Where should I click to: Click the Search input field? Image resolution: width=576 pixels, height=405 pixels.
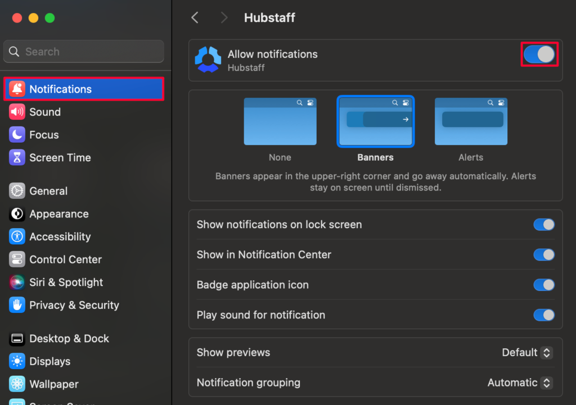tap(84, 51)
